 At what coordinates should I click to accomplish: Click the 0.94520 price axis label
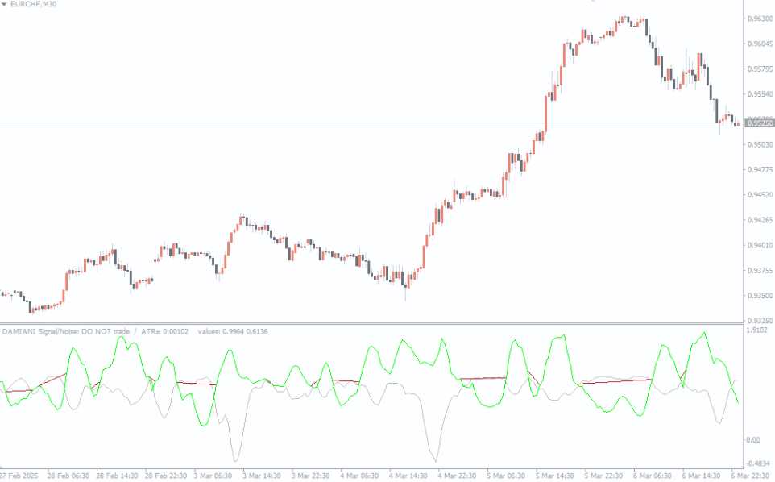[760, 195]
